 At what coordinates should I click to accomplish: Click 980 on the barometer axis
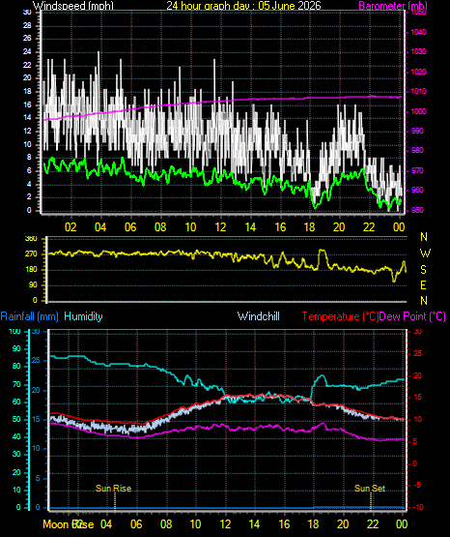coord(417,150)
